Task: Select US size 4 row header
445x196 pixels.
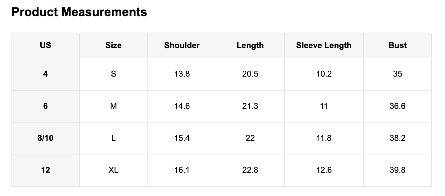Action: point(45,74)
